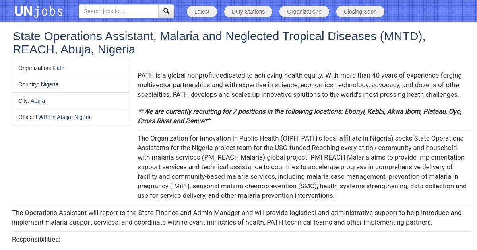This screenshot has width=477, height=250.
Task: Select the Closing Soon nav item
Action: tap(360, 12)
